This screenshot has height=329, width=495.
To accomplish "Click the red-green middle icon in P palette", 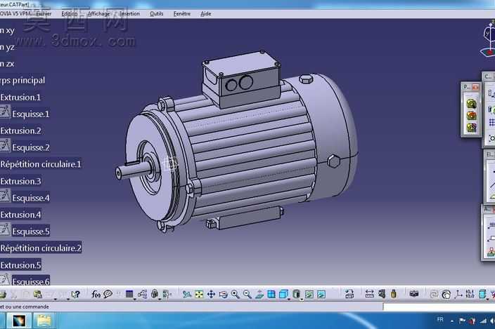I will 471,115.
